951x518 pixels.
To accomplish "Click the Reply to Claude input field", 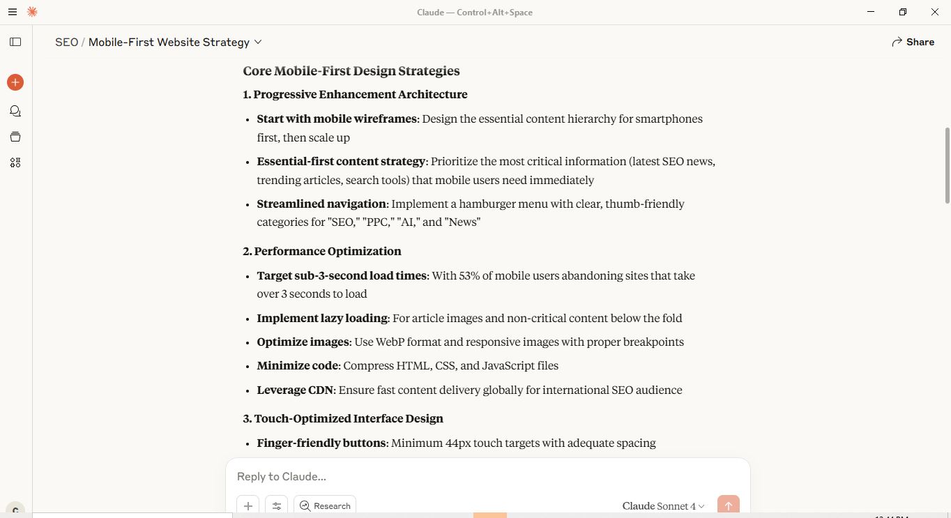I will pyautogui.click(x=418, y=476).
